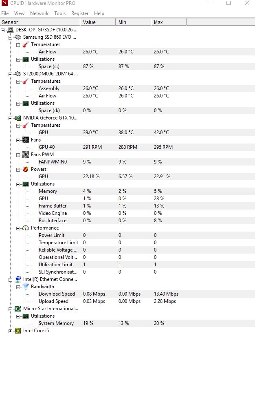Screen dimensions: 255x413
Task: Click the ST2000DM006 hard drive icon
Action: pyautogui.click(x=18, y=74)
